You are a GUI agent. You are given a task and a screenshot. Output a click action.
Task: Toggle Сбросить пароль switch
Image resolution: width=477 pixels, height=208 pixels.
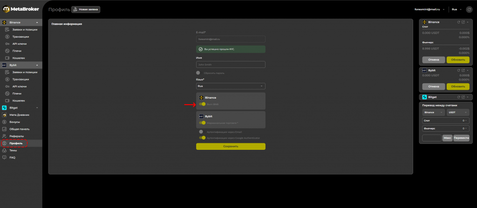pos(198,73)
